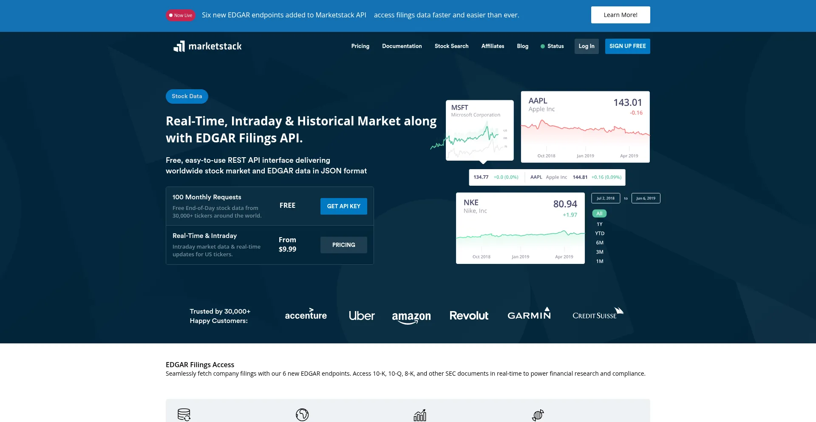Click the Learn More! banner button
Screen dimensions: 816x422
point(620,15)
